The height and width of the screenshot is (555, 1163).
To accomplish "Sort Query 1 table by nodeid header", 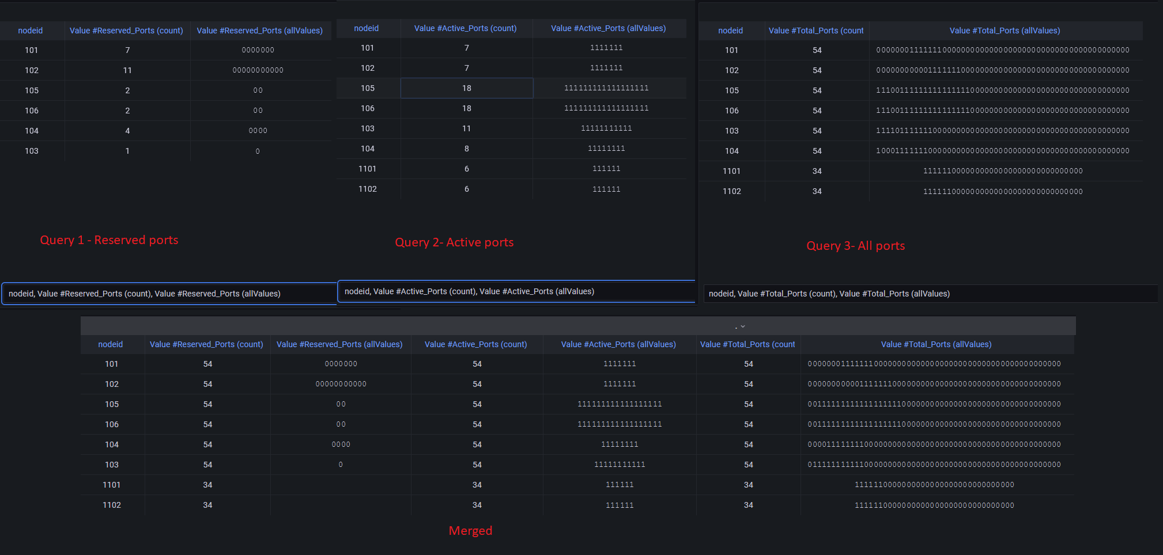I will click(x=31, y=31).
